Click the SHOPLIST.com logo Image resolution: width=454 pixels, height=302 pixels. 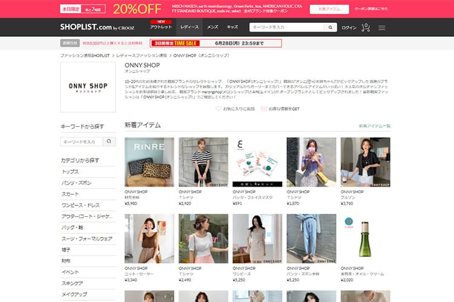(97, 27)
